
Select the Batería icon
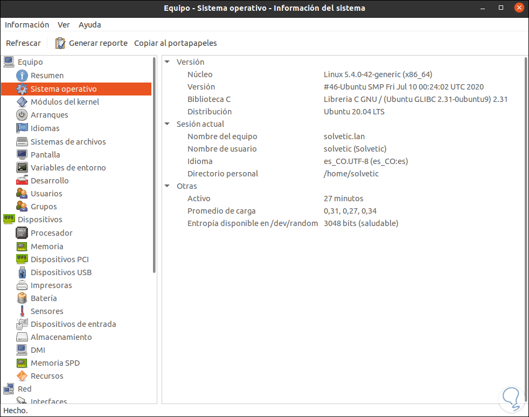click(22, 298)
